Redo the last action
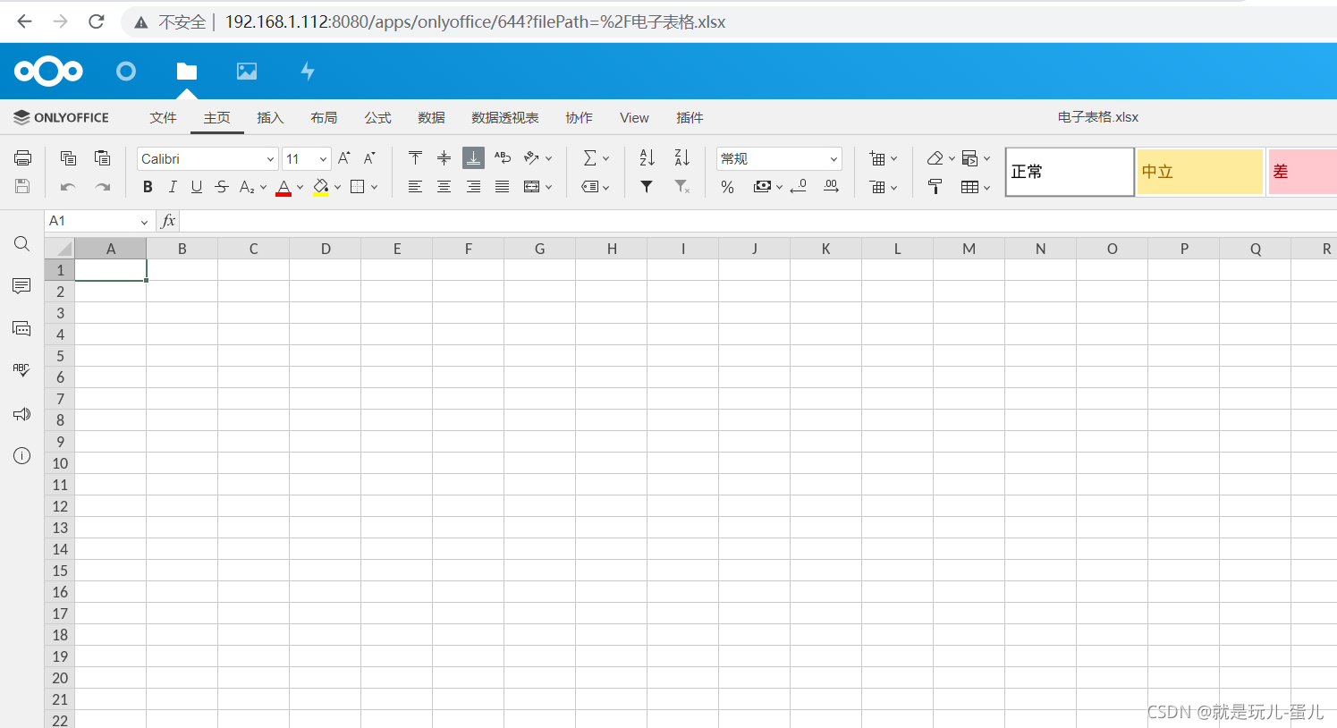 point(103,187)
